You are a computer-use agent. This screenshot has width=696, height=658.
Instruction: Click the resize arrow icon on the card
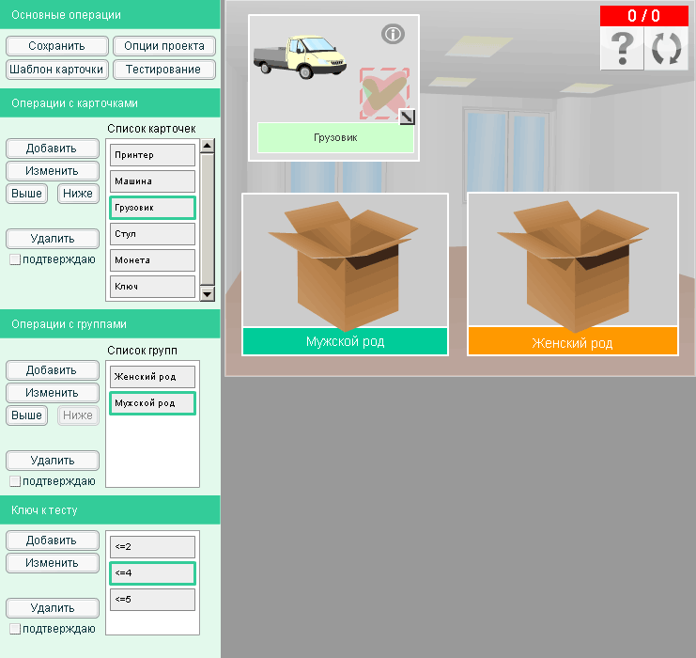pyautogui.click(x=407, y=117)
